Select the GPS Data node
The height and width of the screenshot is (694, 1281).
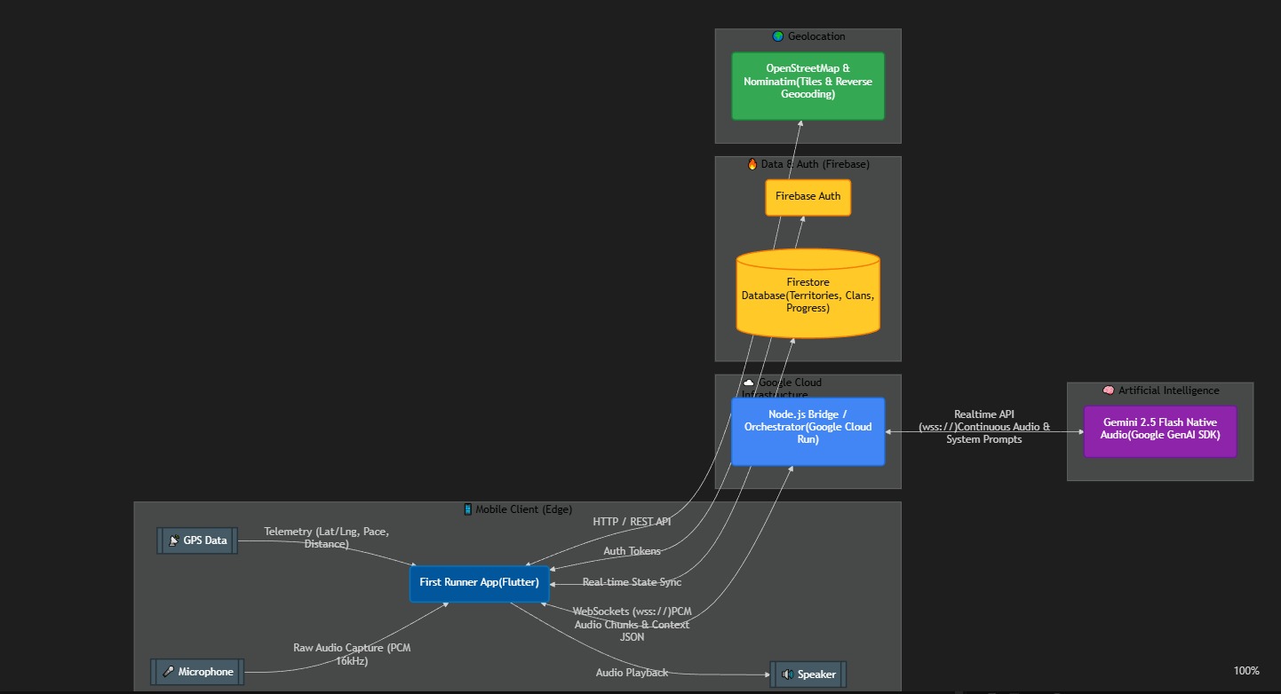197,540
